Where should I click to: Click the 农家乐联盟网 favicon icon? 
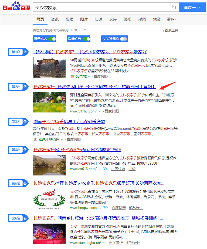35,139
